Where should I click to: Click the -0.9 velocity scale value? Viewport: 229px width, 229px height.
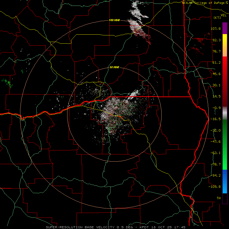coord(217,108)
